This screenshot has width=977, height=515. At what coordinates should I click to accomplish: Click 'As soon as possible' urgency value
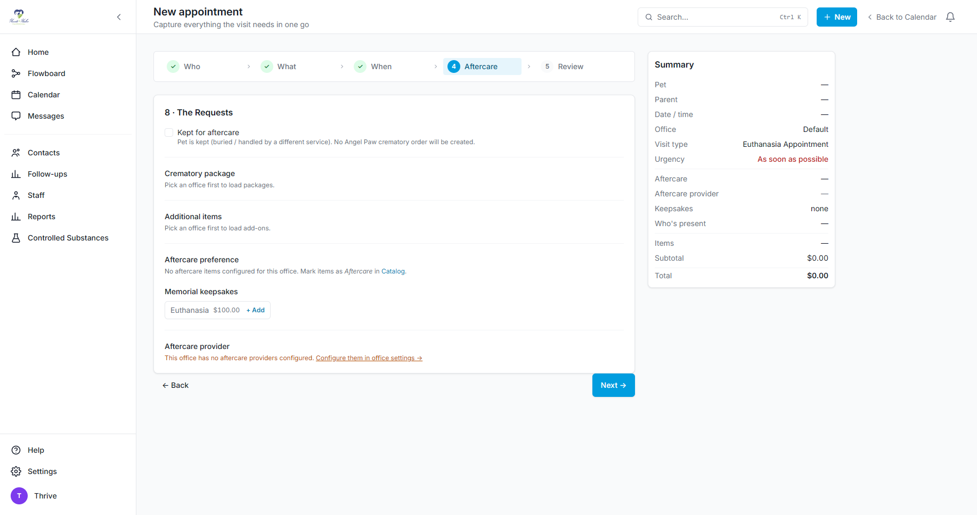[793, 159]
